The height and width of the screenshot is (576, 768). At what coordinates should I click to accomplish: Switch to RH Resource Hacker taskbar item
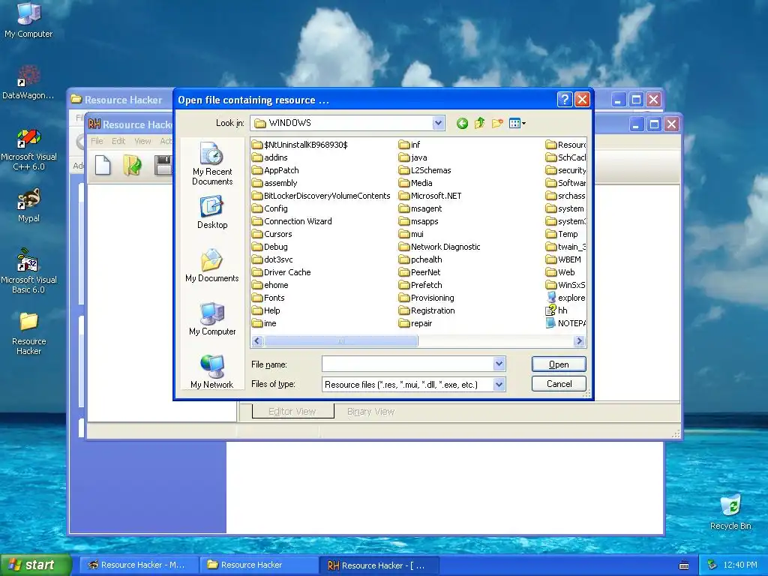click(379, 565)
